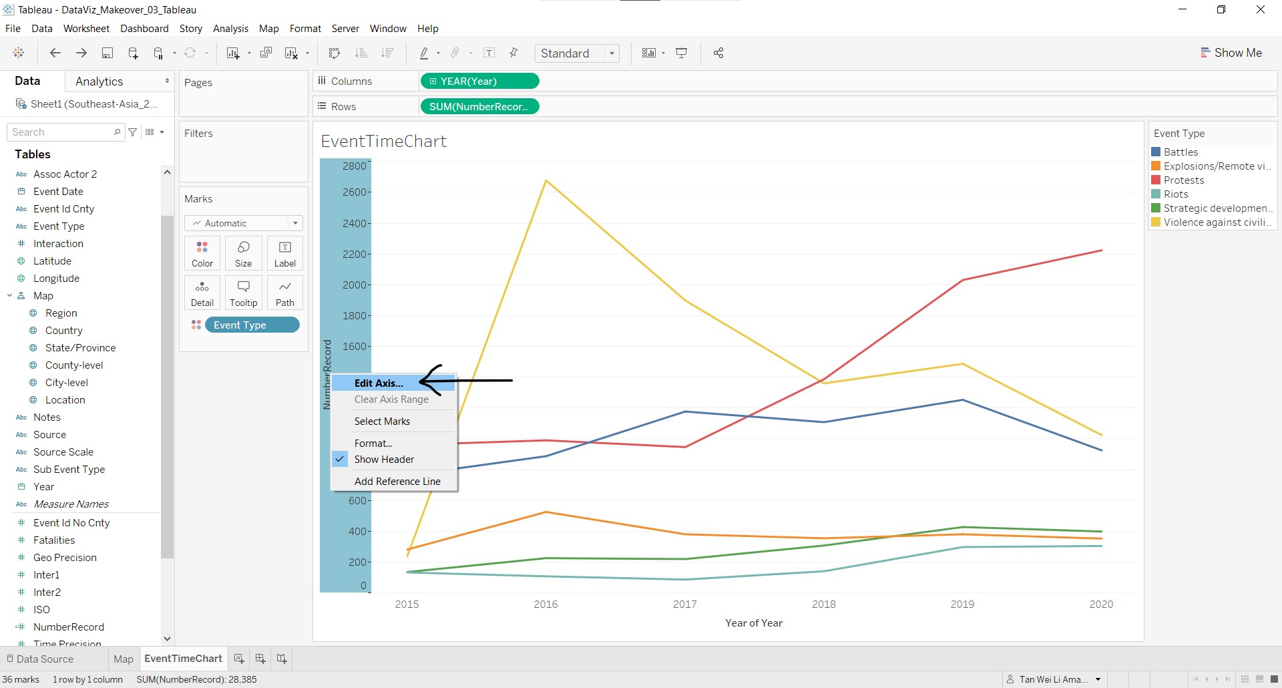Click the Swap Rows and Columns icon
This screenshot has height=688, width=1282.
pyautogui.click(x=335, y=53)
